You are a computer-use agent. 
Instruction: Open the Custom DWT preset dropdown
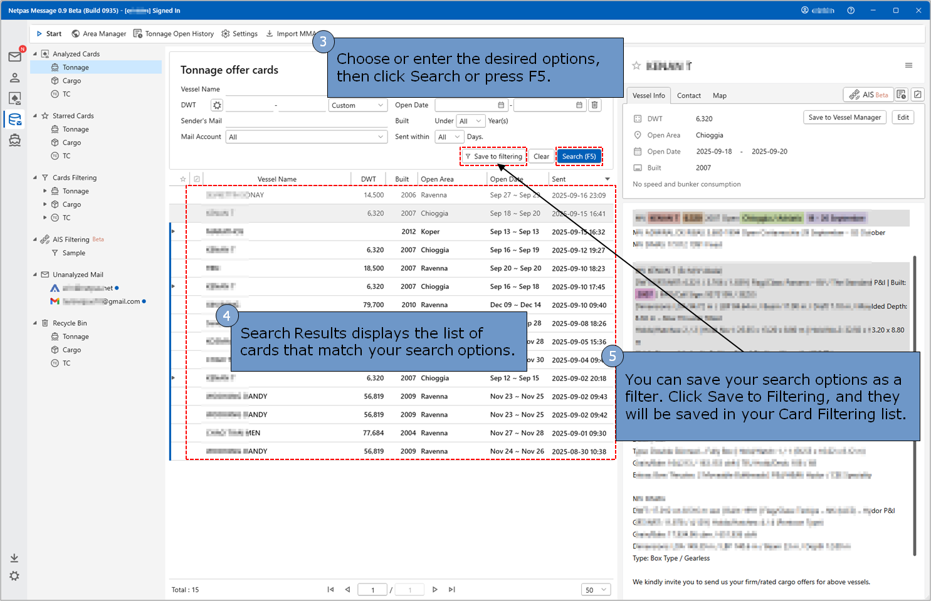tap(357, 105)
